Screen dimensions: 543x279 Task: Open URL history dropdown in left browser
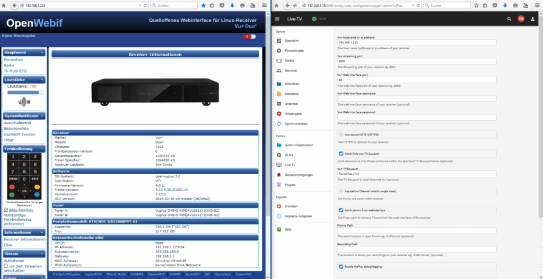(140, 6)
